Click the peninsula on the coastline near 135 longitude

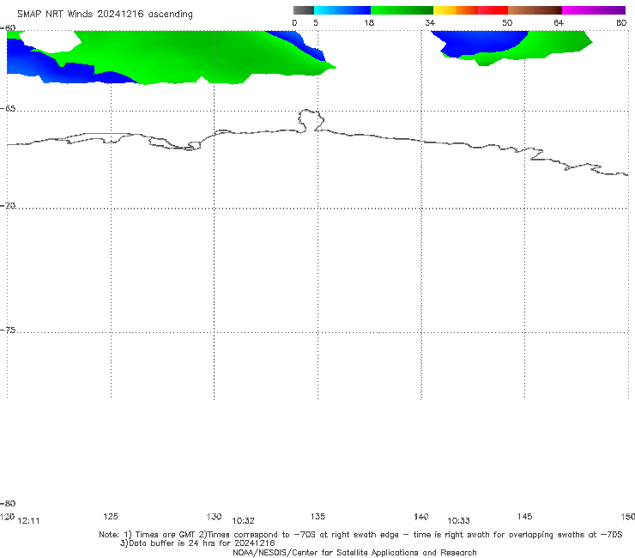coord(311,120)
